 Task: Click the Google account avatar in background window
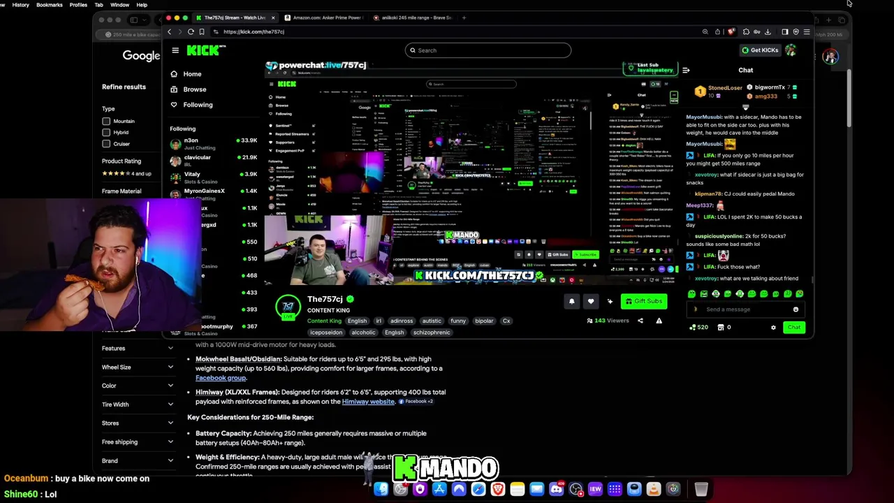(x=830, y=57)
